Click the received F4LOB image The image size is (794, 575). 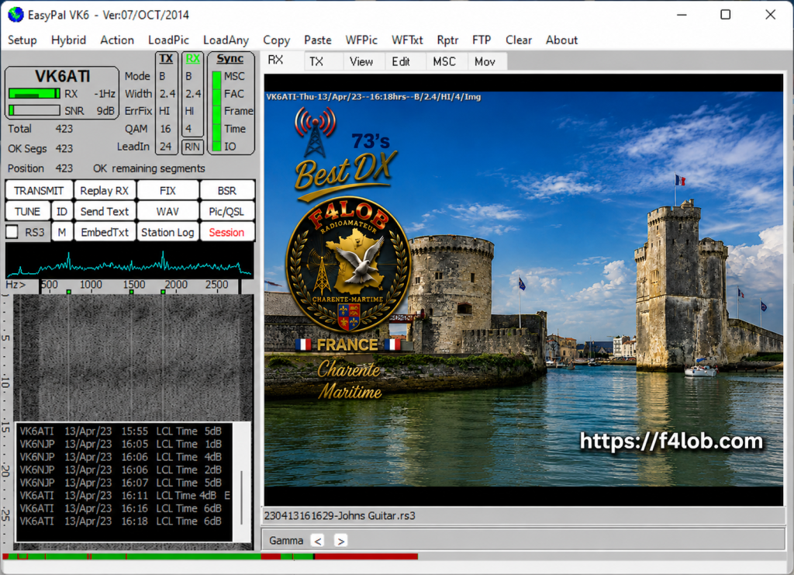click(x=523, y=289)
